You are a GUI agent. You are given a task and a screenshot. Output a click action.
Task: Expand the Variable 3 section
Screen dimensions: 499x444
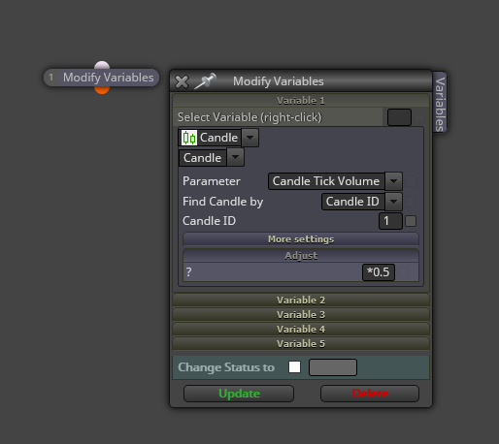click(x=301, y=314)
